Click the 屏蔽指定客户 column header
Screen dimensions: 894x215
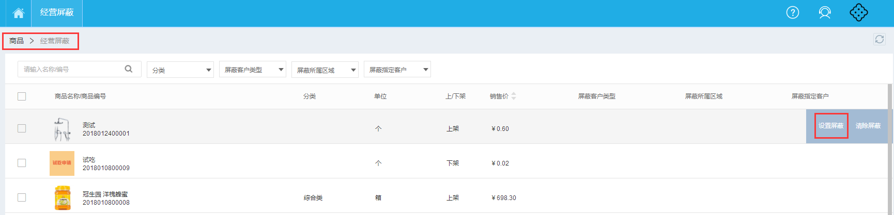click(810, 96)
